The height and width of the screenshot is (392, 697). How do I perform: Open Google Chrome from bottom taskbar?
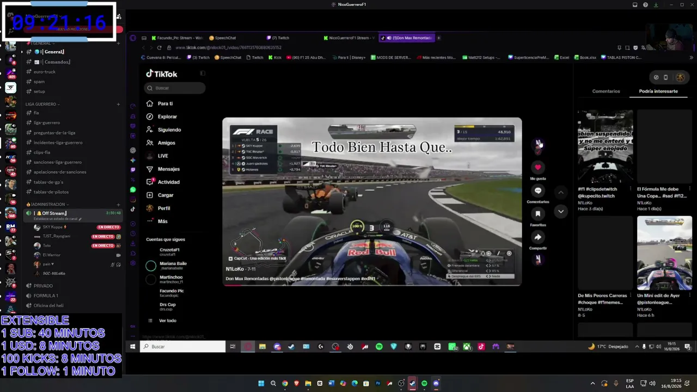click(x=285, y=383)
